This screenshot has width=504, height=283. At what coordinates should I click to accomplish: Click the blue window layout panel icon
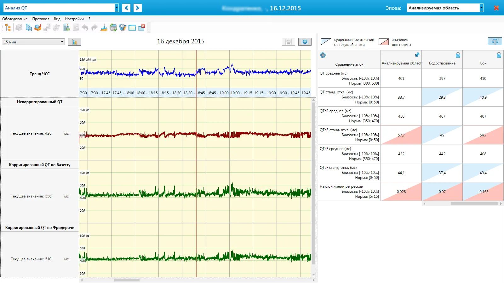click(132, 28)
